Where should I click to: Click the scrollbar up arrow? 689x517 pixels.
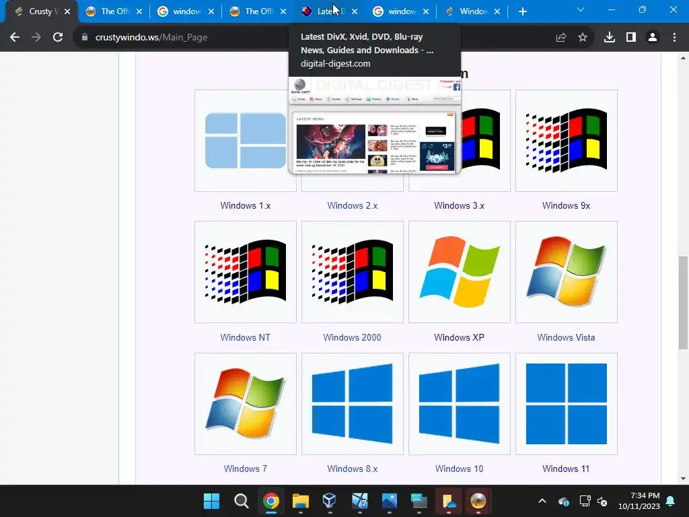pyautogui.click(x=683, y=58)
